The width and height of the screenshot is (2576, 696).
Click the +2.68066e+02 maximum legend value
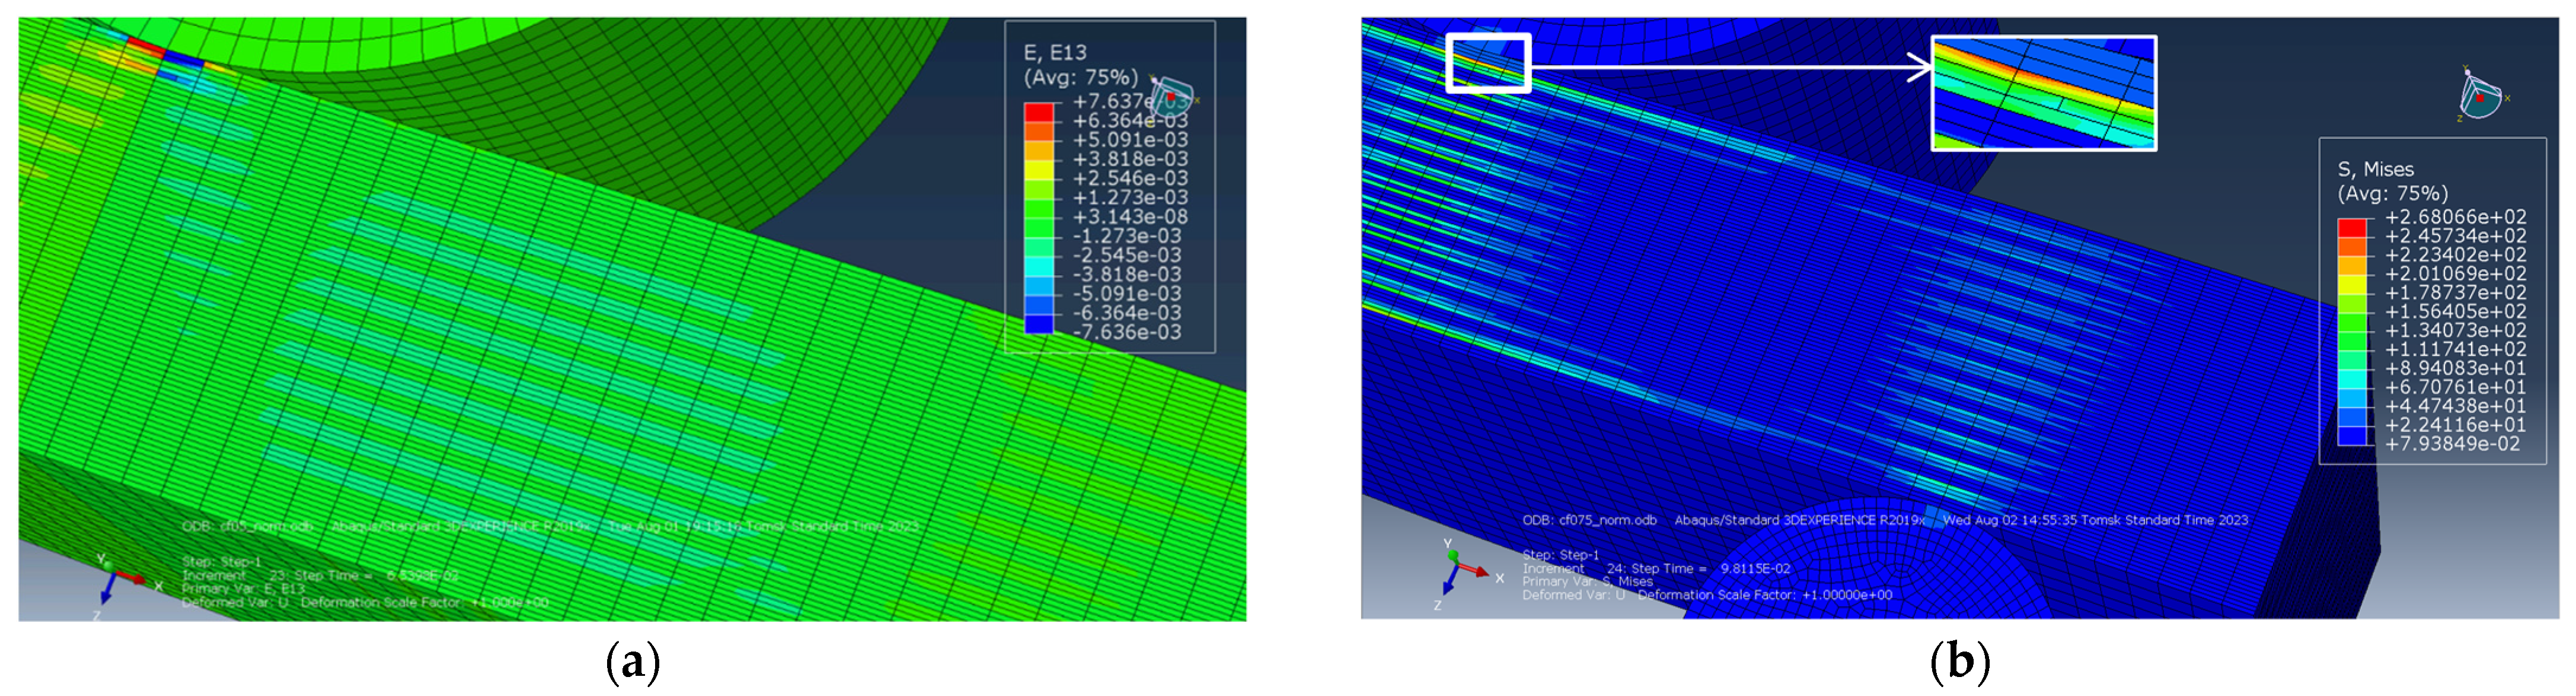pyautogui.click(x=2455, y=217)
